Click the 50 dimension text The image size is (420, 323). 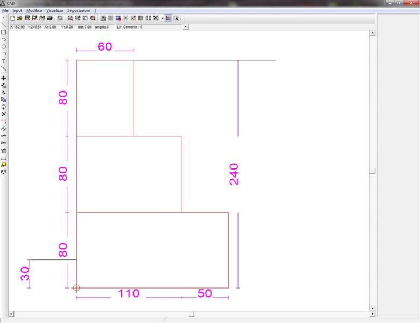click(205, 293)
